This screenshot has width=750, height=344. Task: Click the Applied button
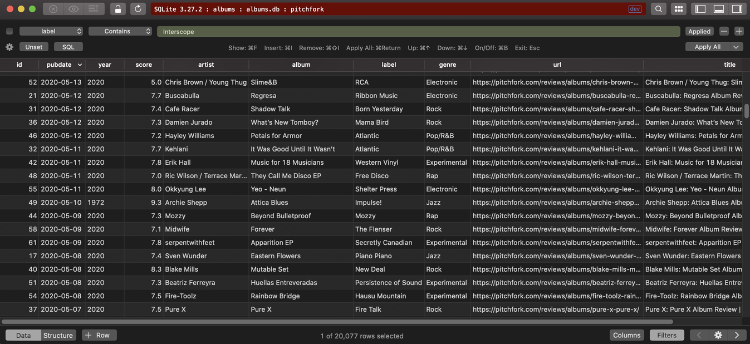click(x=699, y=31)
